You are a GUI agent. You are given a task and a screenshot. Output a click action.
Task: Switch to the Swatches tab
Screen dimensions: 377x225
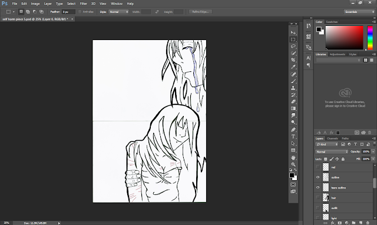(x=332, y=22)
